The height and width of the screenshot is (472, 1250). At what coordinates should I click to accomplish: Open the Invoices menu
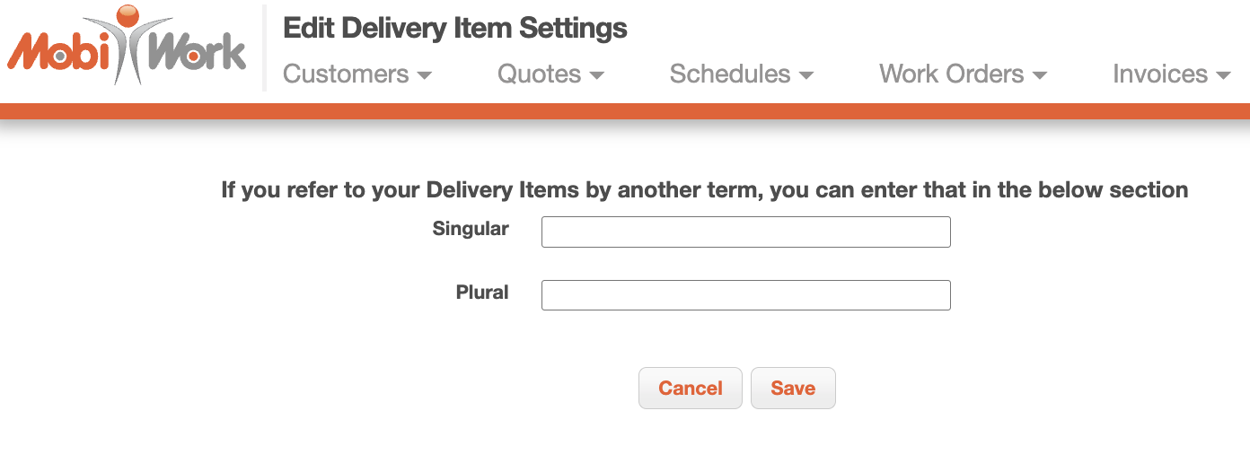[1172, 74]
